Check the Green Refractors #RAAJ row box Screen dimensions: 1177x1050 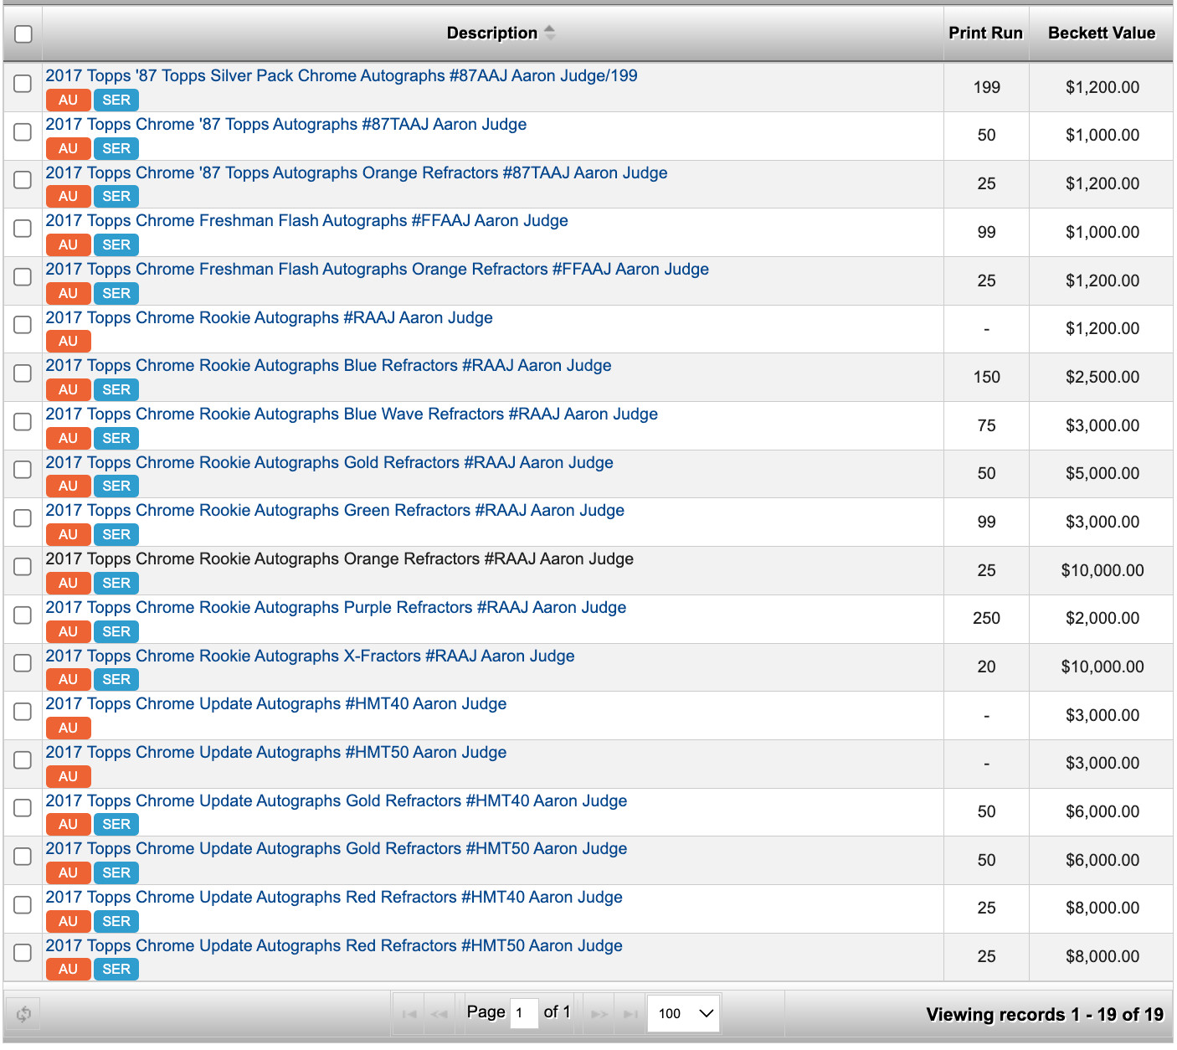pos(23,518)
